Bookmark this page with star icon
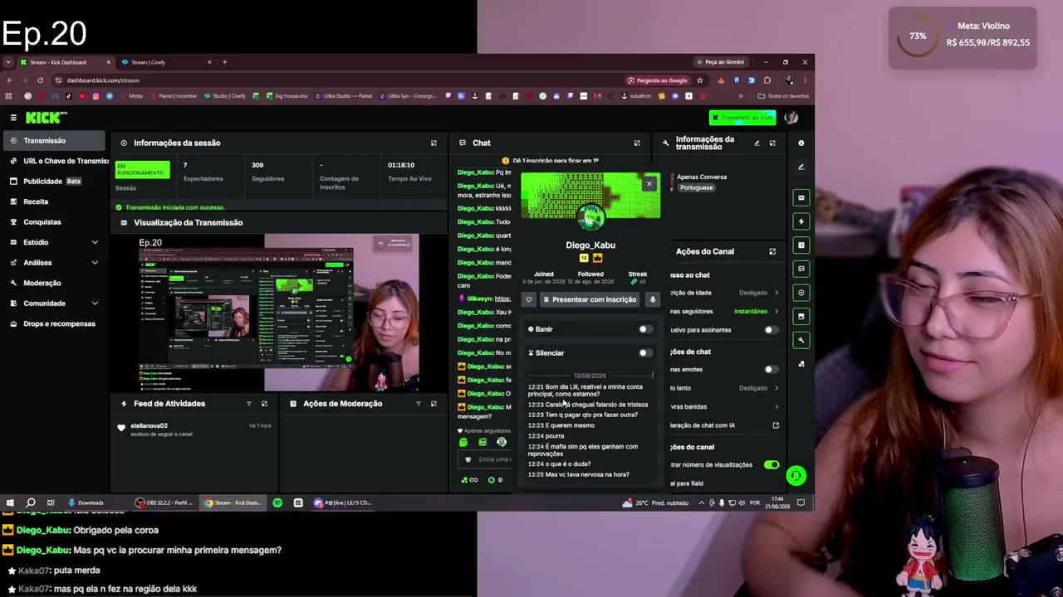The width and height of the screenshot is (1063, 597). pos(700,80)
